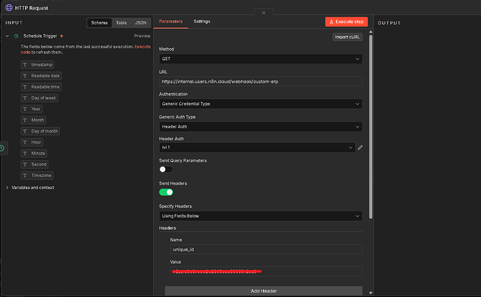Click the green clock icon on left edge
481x297 pixels.
coord(3,148)
